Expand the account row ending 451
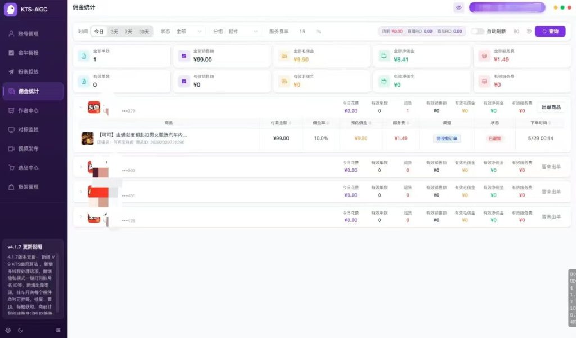Viewport: 576px width, 338px height. (81, 192)
